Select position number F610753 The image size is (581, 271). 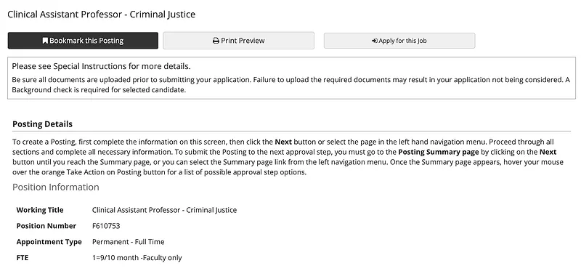(106, 226)
